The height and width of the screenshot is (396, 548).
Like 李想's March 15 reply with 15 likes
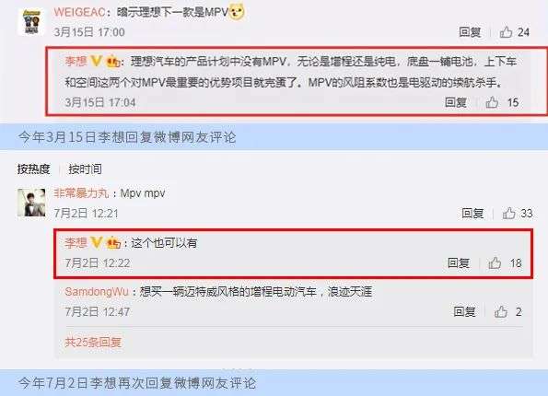(x=492, y=102)
